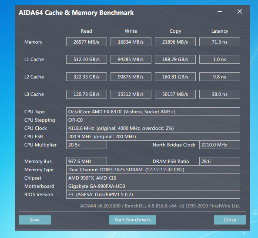Click the Memory Copy 21896 MB/s value
Image resolution: width=258 pixels, height=238 pixels.
(175, 42)
